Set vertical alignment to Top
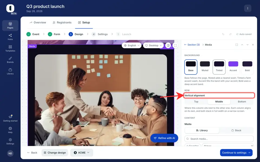Viewport: 260px width, 162px height. coord(196,102)
